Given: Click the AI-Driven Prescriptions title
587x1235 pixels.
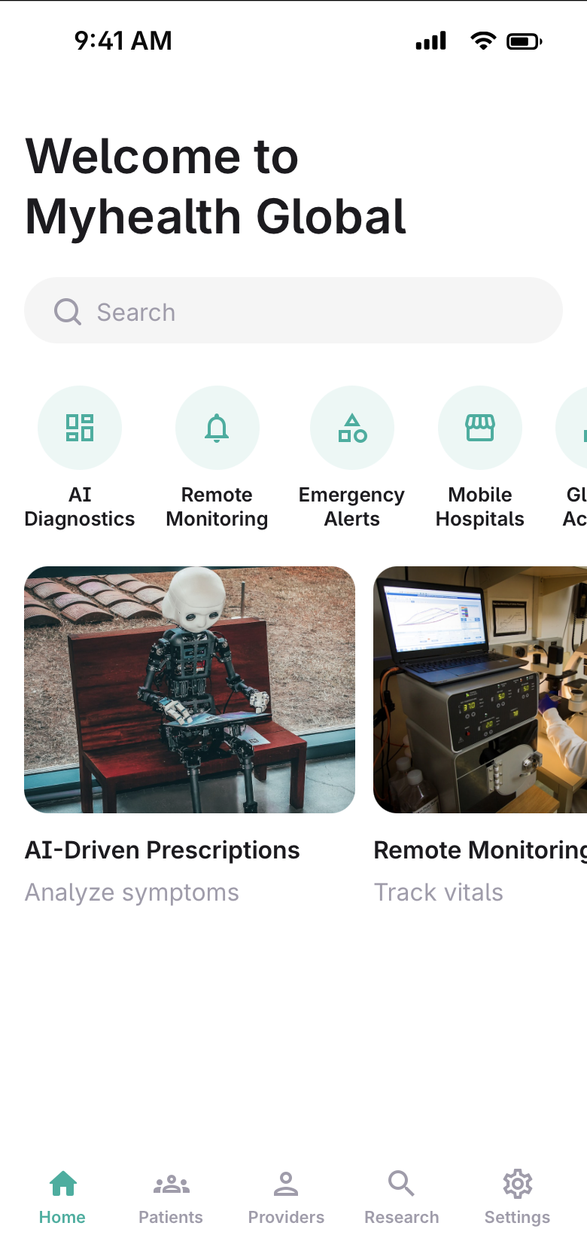Looking at the screenshot, I should click(163, 850).
